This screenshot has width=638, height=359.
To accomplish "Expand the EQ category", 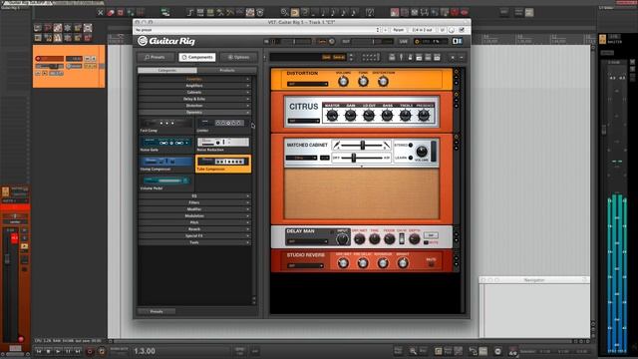I will 194,195.
